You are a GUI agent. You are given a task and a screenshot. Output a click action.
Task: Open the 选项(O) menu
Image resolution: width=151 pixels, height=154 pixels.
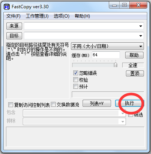point(61,16)
